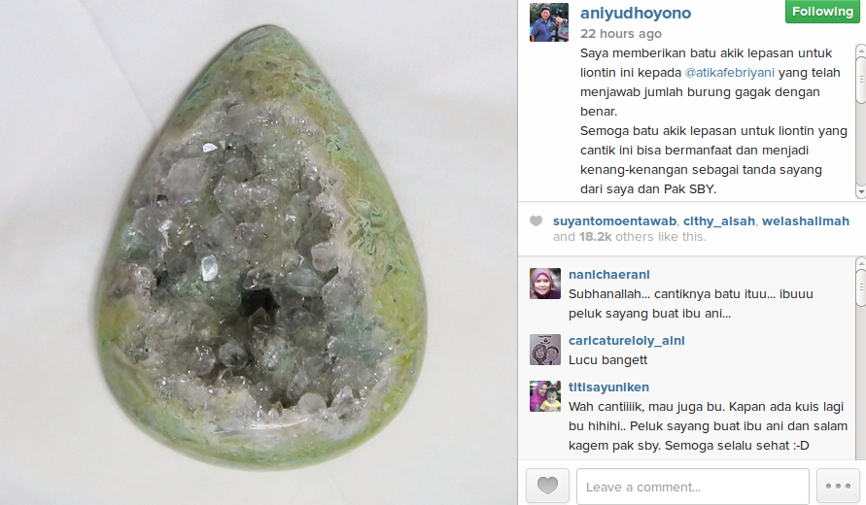Open nanichaerani's avatar photo
The height and width of the screenshot is (505, 866).
click(x=545, y=284)
